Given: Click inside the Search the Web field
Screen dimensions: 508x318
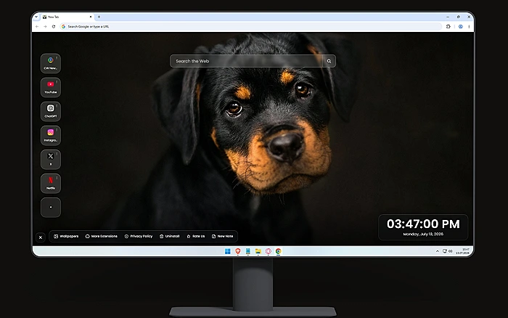Looking at the screenshot, I should [x=247, y=61].
